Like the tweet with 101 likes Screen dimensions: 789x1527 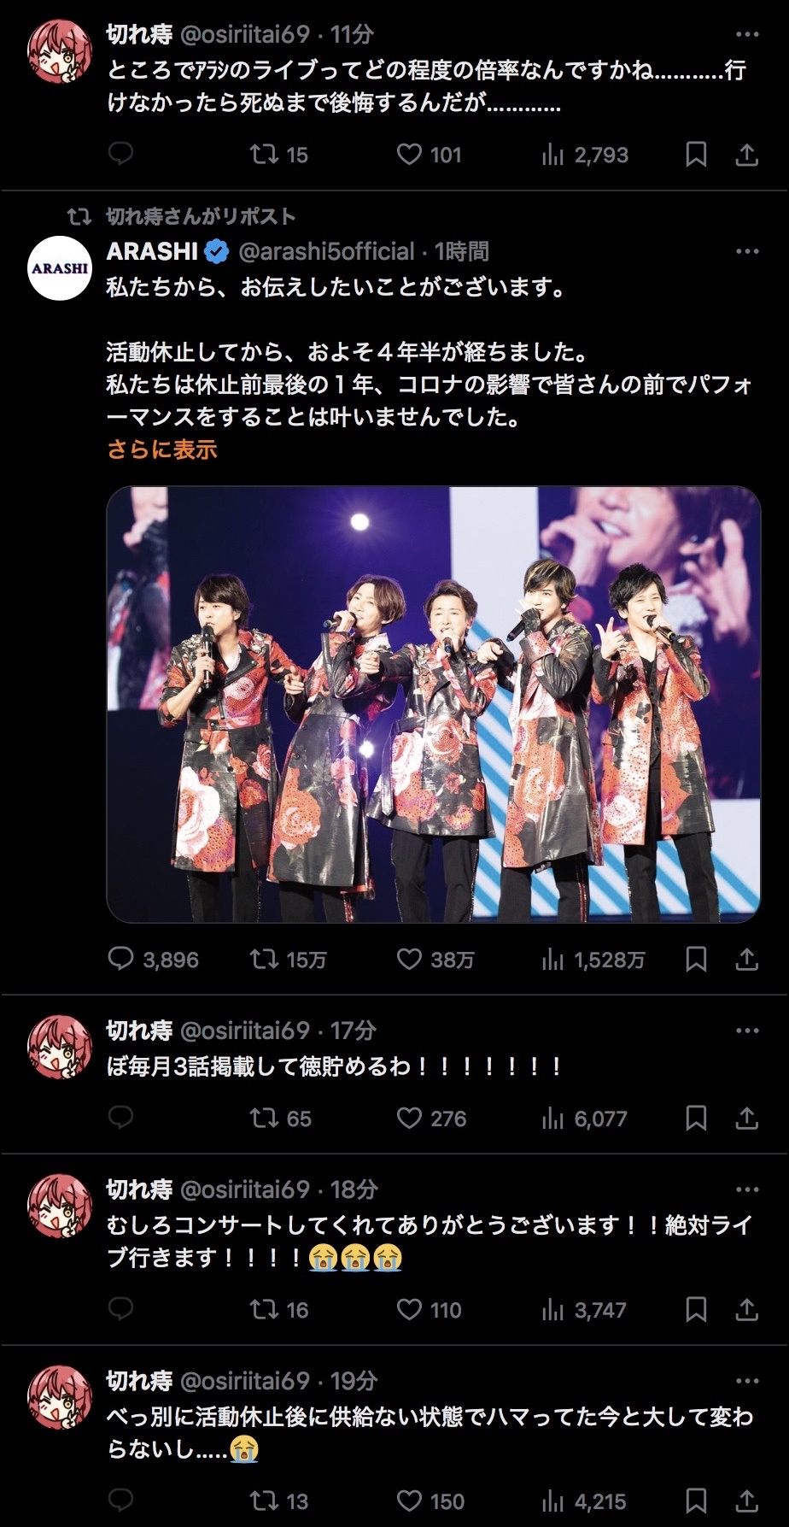(409, 155)
